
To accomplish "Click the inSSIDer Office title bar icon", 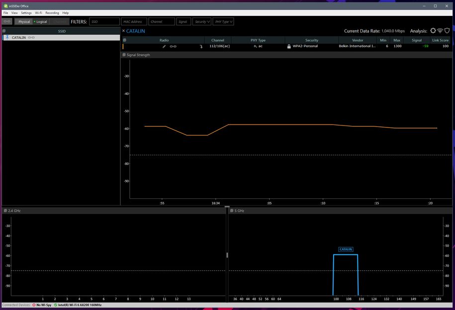I will tap(5, 6).
